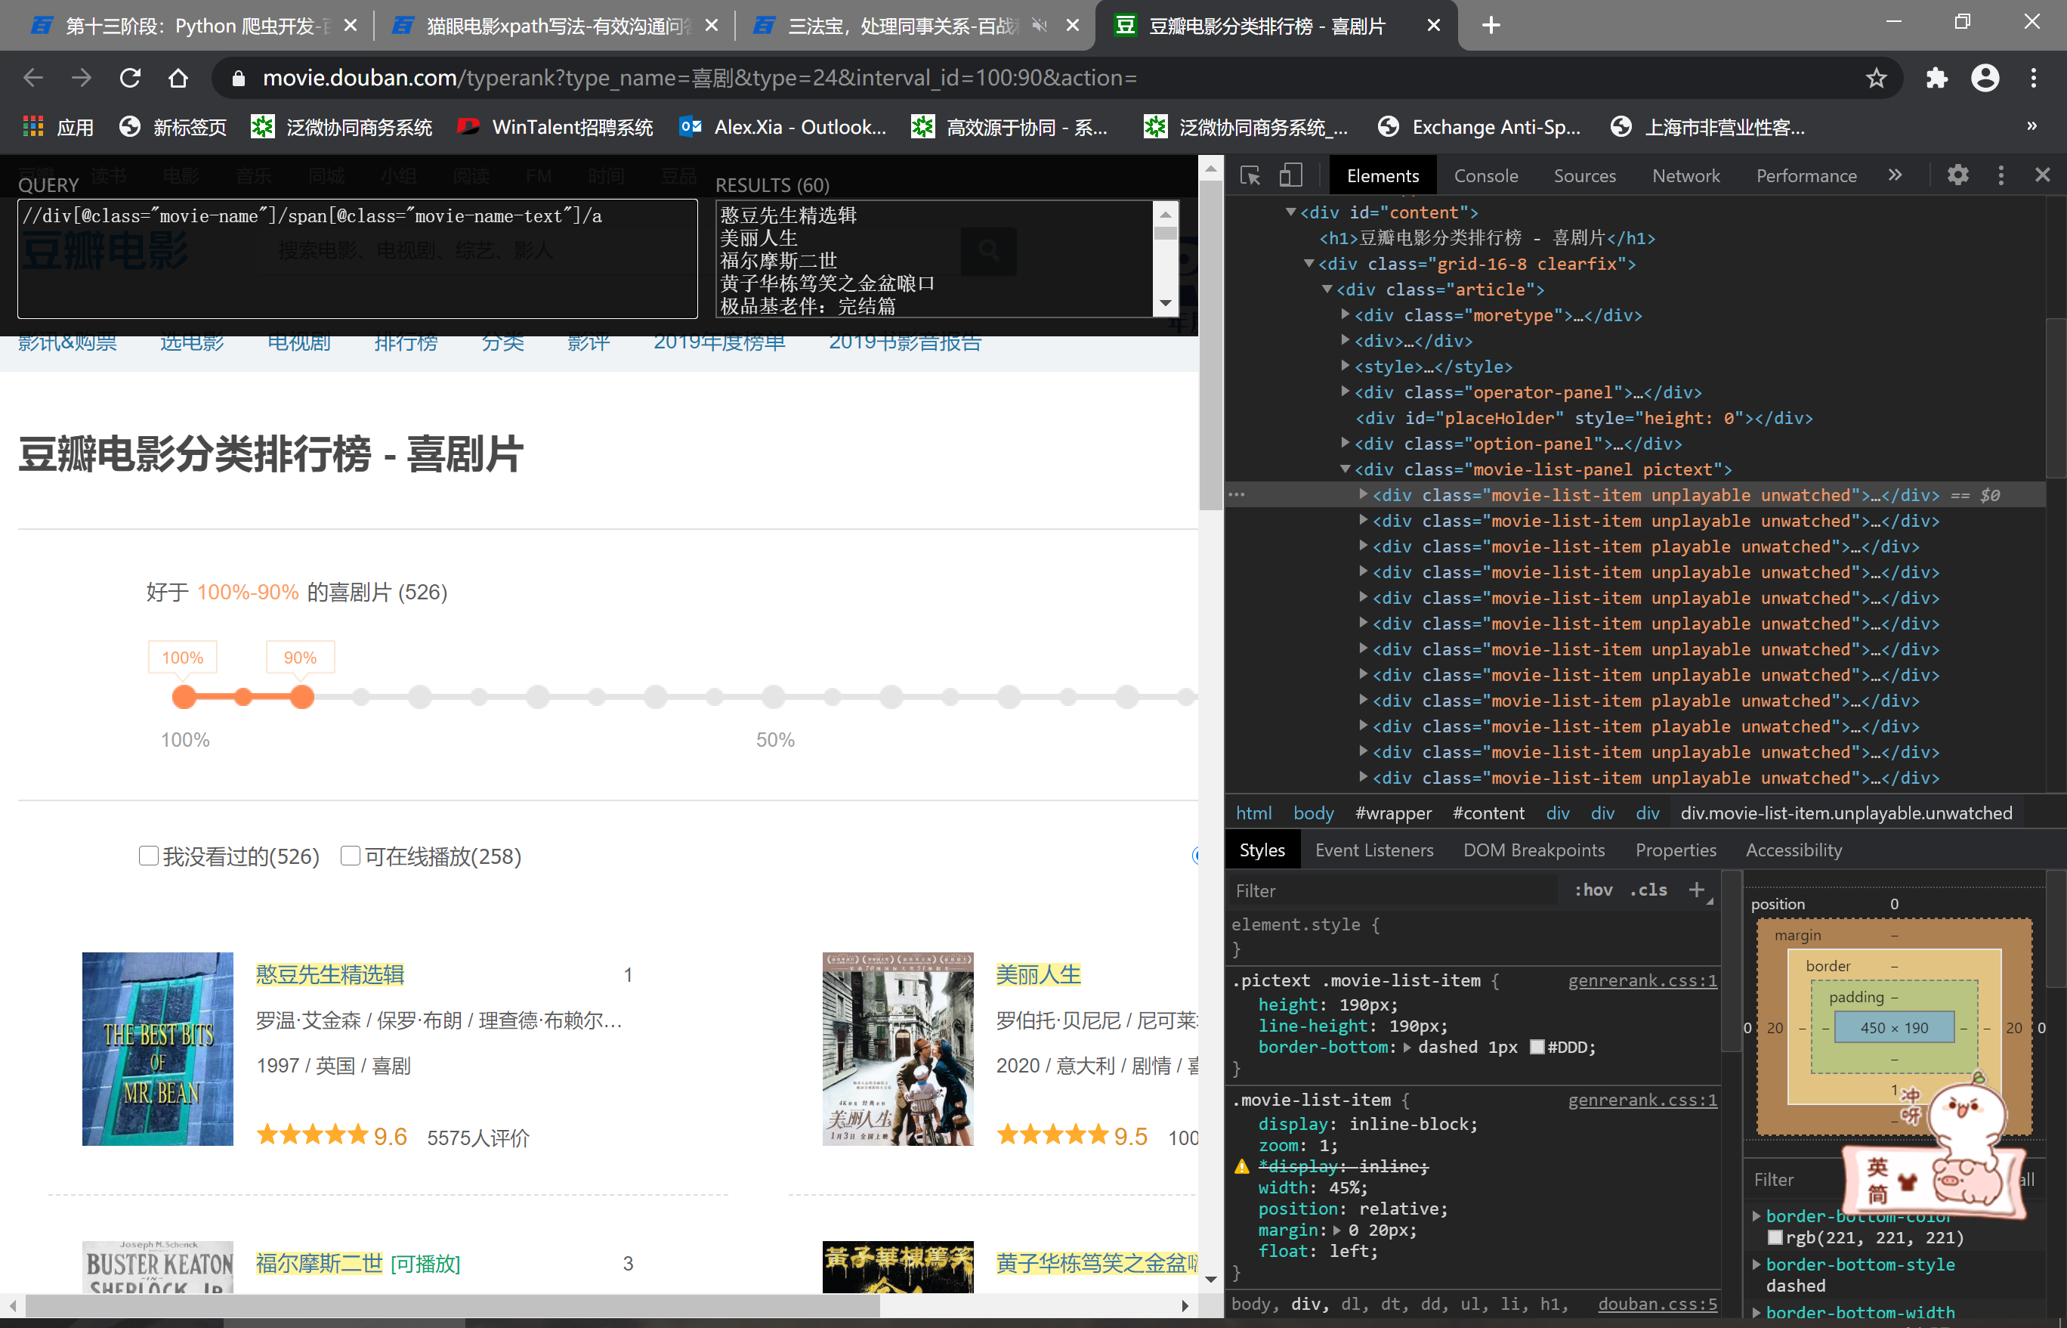This screenshot has width=2067, height=1328.
Task: Click the display inline warning icon
Action: pyautogui.click(x=1241, y=1167)
